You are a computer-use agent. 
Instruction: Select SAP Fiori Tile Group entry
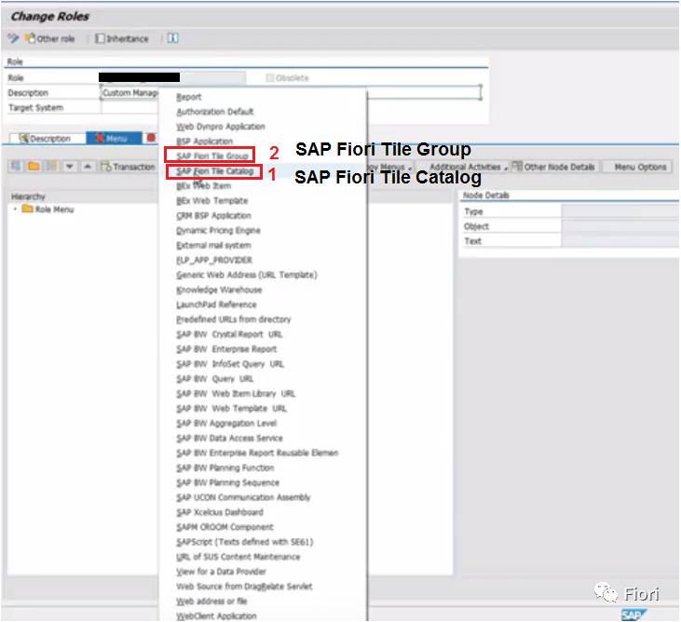point(212,155)
